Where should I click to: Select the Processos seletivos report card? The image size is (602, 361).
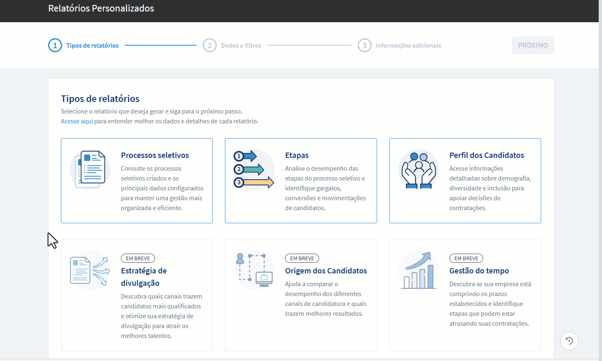[x=137, y=180]
